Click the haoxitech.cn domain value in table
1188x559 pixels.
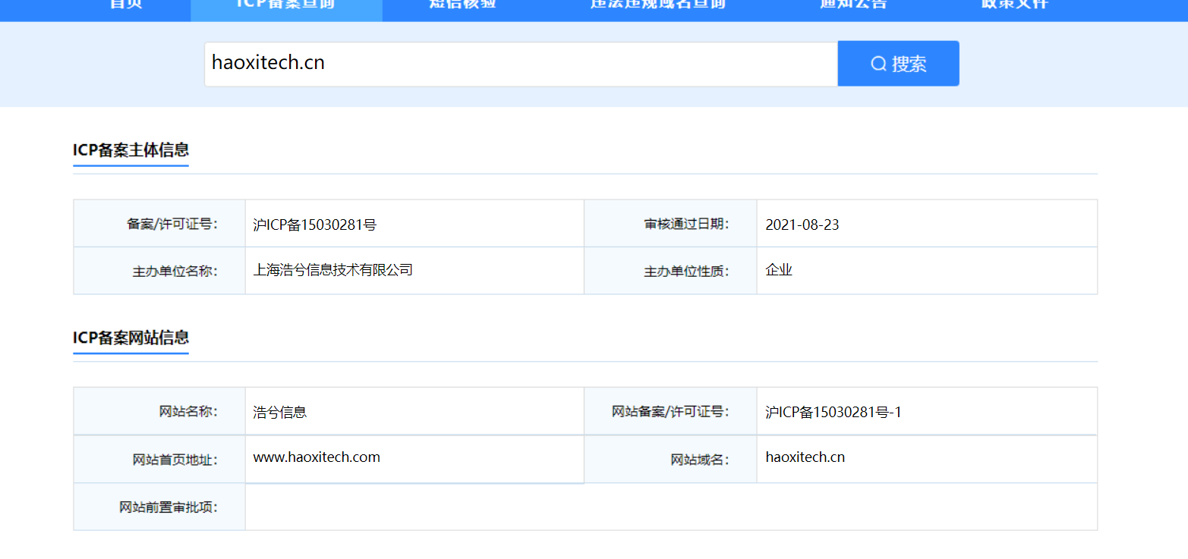coord(805,457)
